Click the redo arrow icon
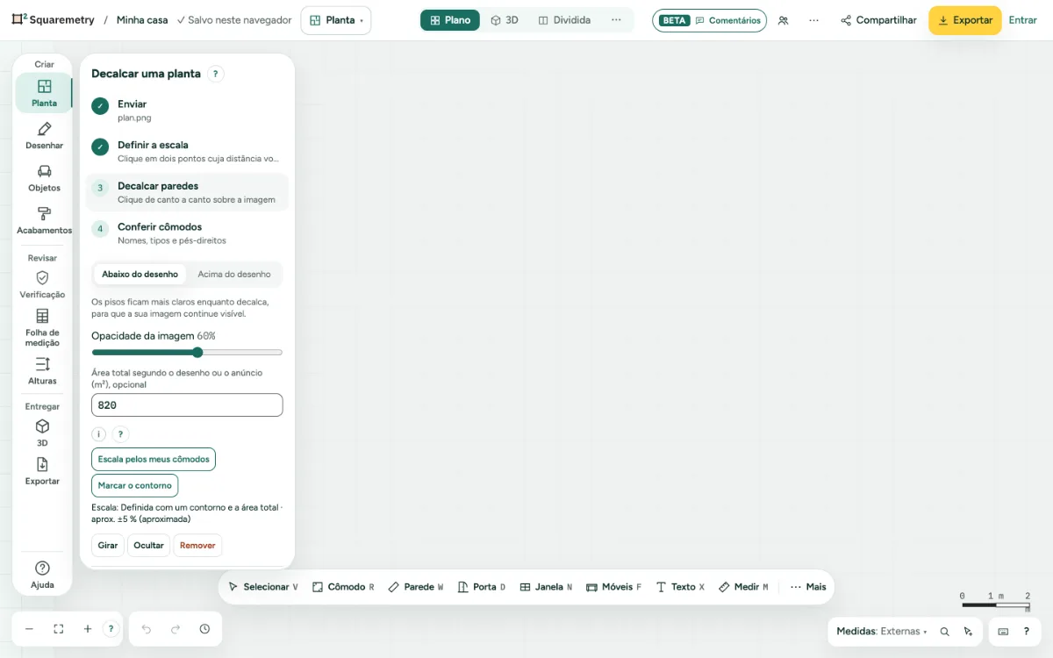The height and width of the screenshot is (658, 1053). (175, 629)
